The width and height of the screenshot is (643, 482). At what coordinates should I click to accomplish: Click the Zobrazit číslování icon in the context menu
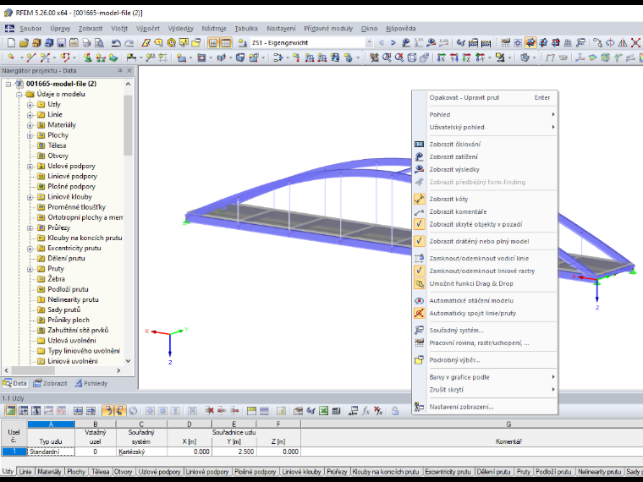click(419, 145)
